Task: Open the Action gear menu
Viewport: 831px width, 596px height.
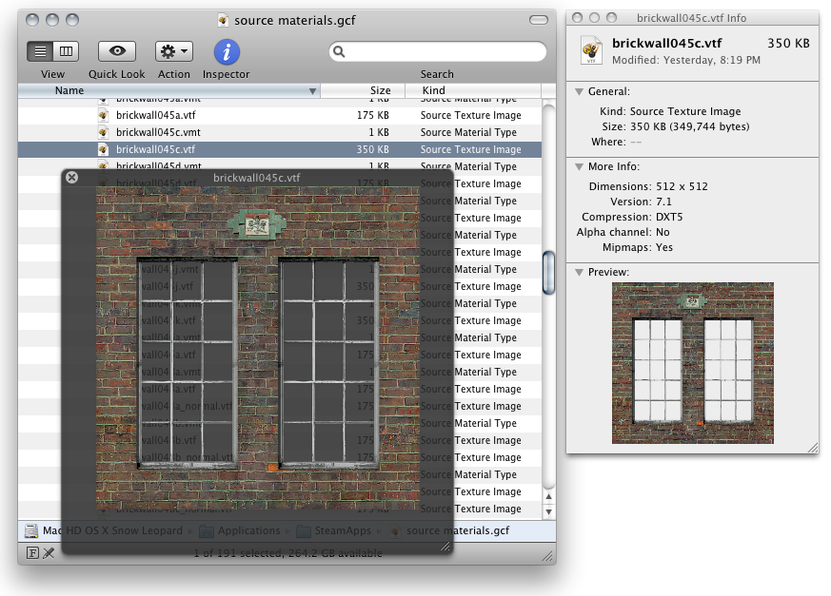Action: [x=174, y=51]
